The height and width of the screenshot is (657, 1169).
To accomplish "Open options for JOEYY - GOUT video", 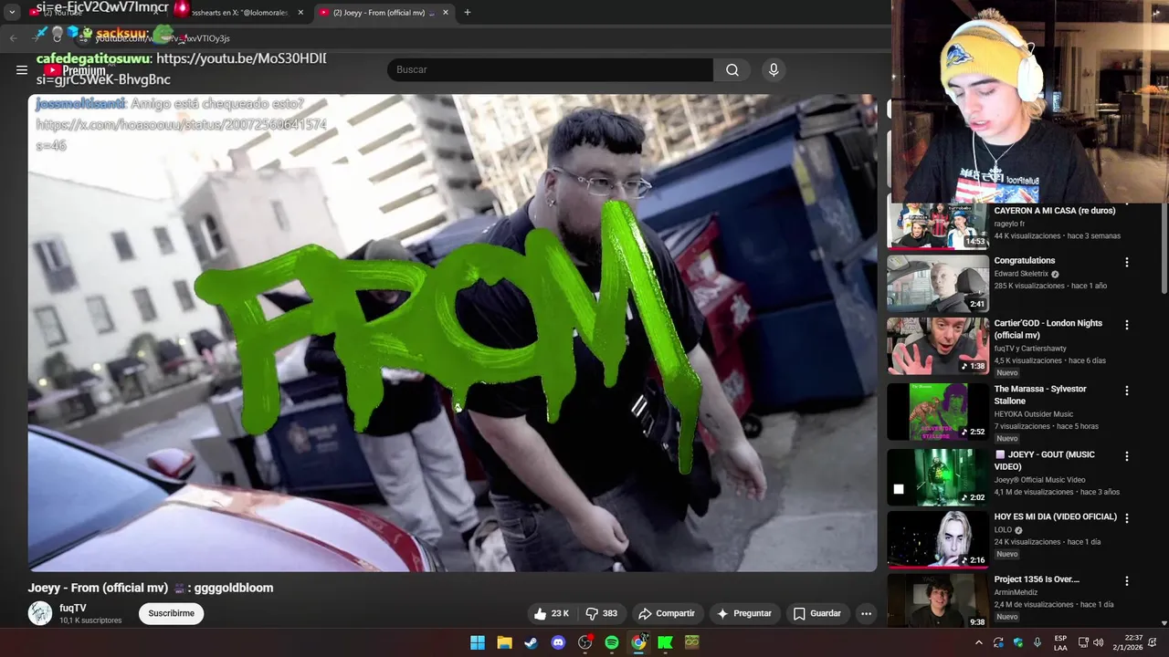I will (1126, 456).
